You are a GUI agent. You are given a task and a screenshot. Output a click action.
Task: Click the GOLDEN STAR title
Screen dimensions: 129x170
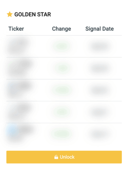coord(33,14)
